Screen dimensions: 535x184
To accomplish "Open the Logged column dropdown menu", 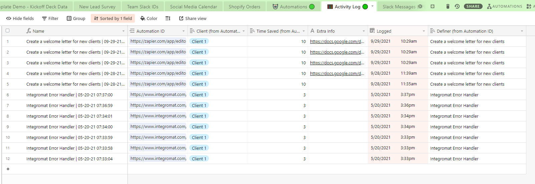I will [x=424, y=31].
